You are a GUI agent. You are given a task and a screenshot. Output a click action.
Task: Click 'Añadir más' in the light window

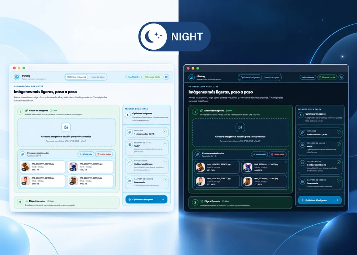coord(86,154)
